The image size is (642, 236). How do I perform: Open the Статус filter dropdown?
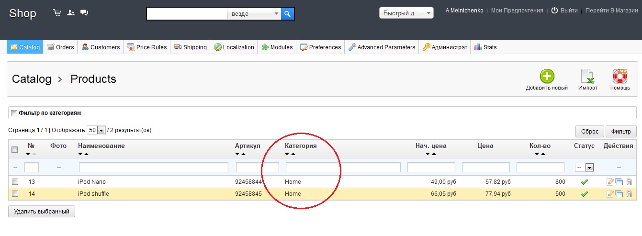coord(585,168)
